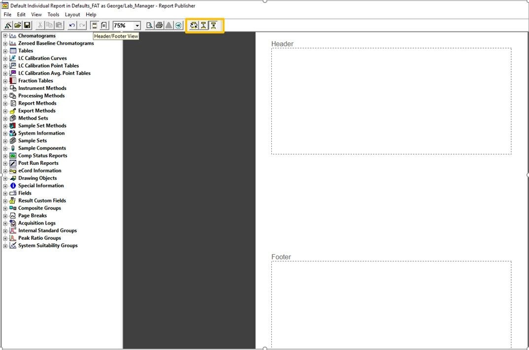Click the middle highlighted header icon
This screenshot has height=350, width=529.
(x=203, y=25)
